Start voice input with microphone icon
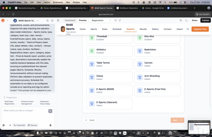The width and height of the screenshot is (212, 137). click(51, 125)
